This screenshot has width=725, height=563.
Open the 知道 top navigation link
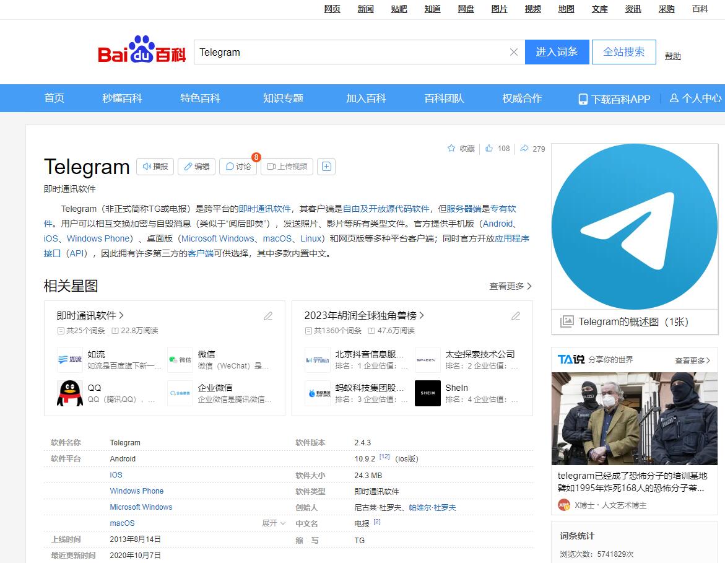(x=432, y=9)
